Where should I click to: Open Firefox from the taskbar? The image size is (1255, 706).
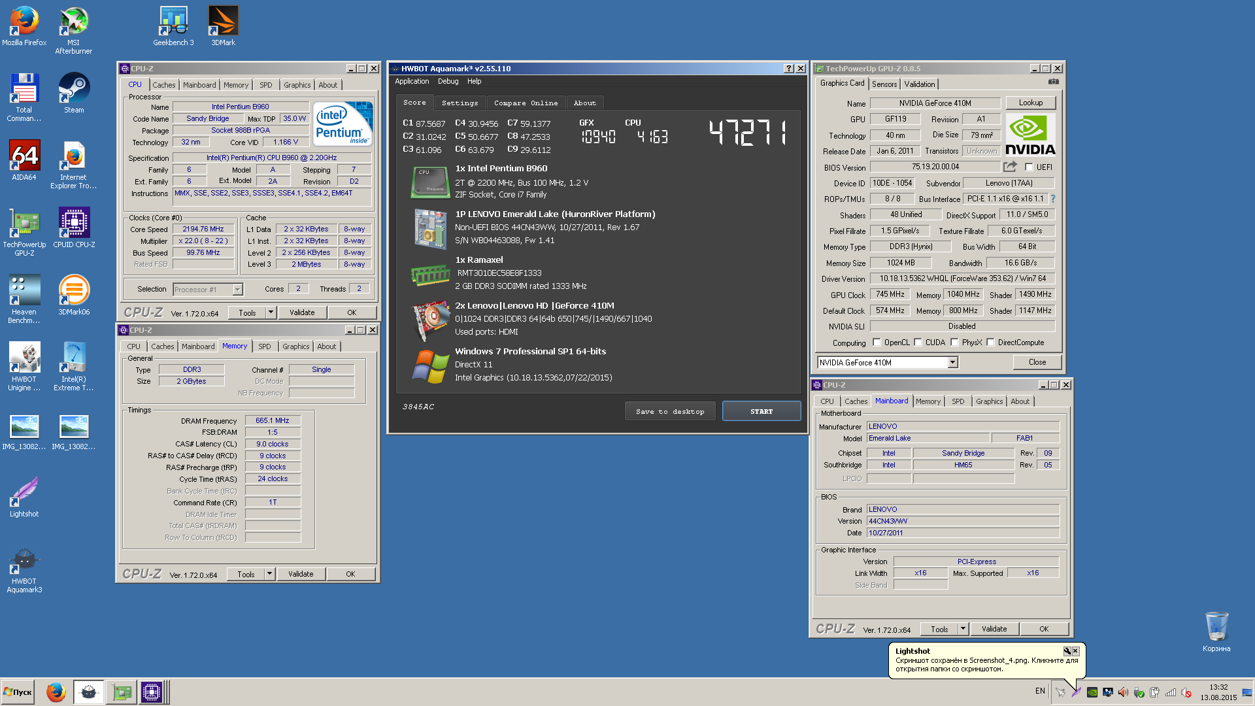tap(56, 692)
